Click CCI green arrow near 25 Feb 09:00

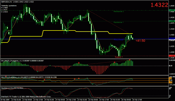point(92,84)
